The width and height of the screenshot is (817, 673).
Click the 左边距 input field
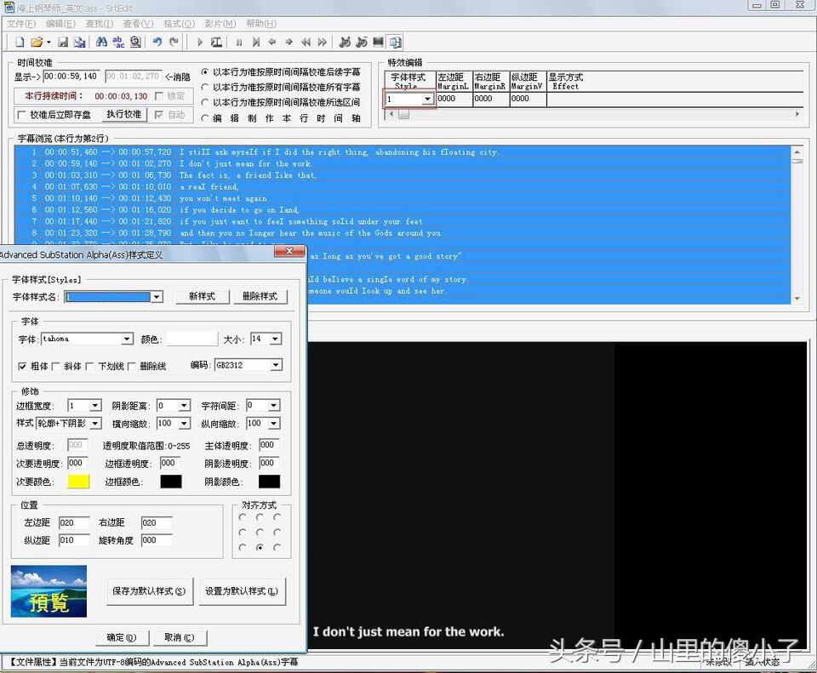pos(73,522)
